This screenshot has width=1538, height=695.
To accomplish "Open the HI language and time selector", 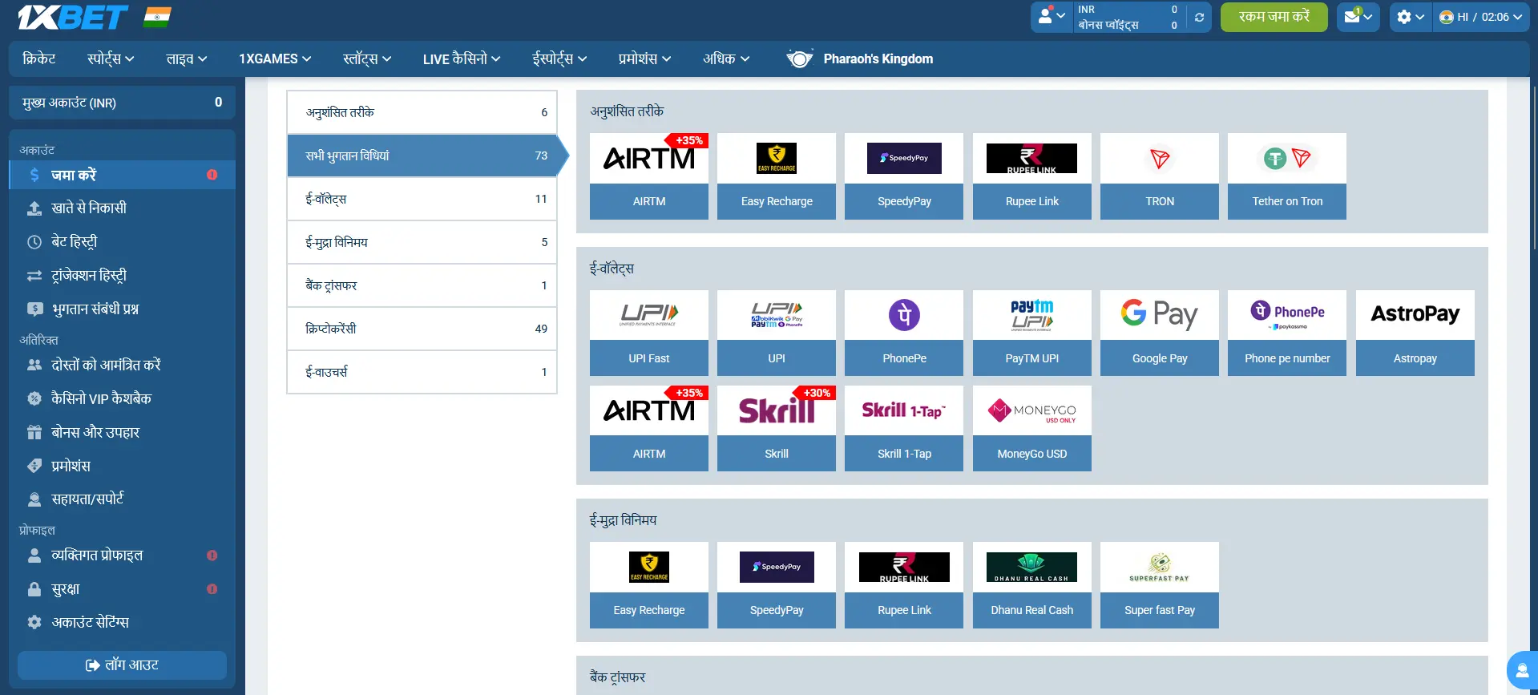I will pyautogui.click(x=1480, y=17).
